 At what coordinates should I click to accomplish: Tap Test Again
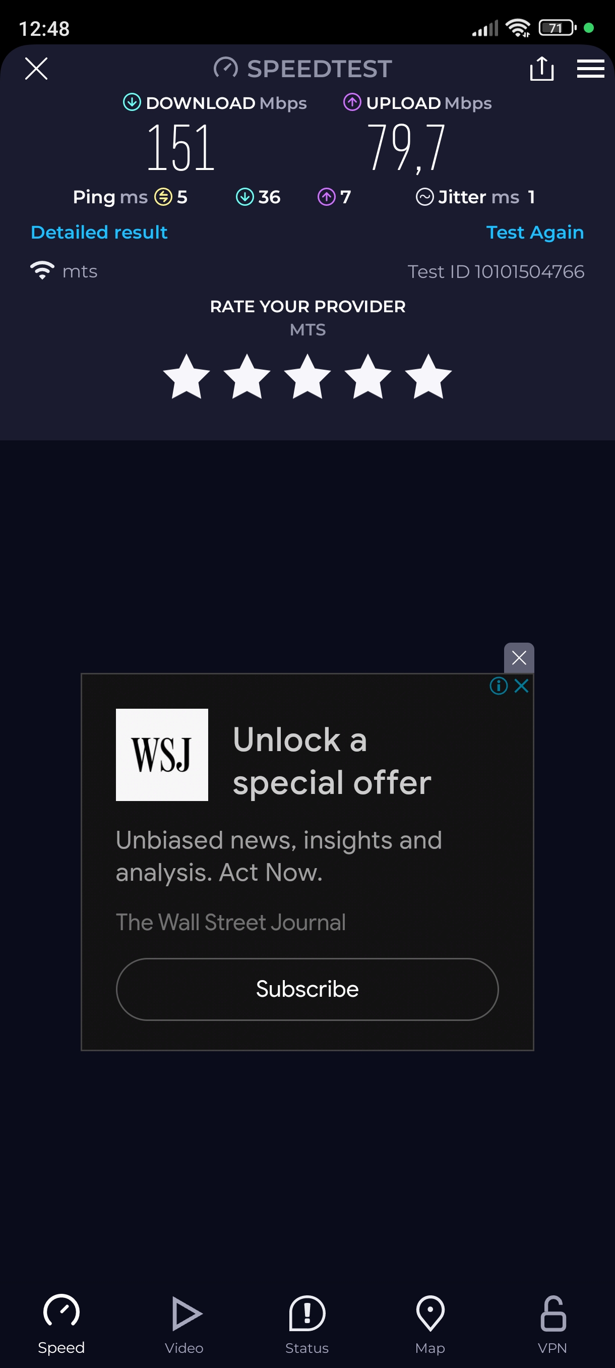(535, 233)
